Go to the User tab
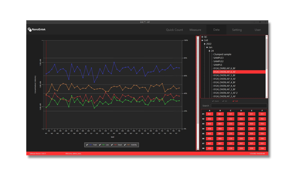The image size is (292, 173). 257,30
